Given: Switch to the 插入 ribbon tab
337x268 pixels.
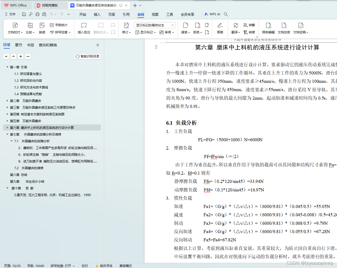Looking at the screenshot, I should (97, 14).
